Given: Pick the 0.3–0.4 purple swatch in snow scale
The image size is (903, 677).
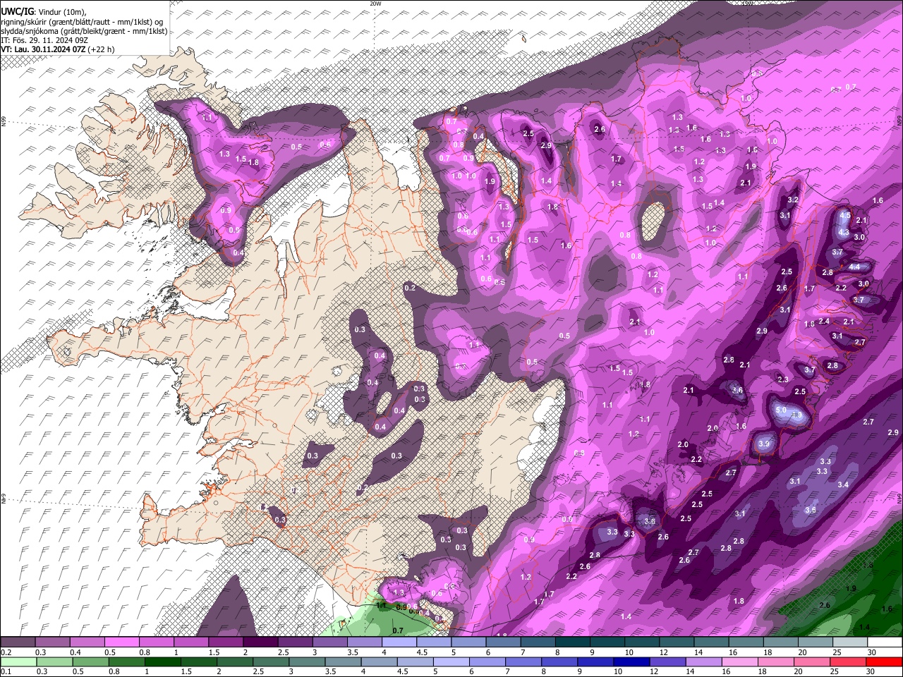Looking at the screenshot, I should (52, 642).
